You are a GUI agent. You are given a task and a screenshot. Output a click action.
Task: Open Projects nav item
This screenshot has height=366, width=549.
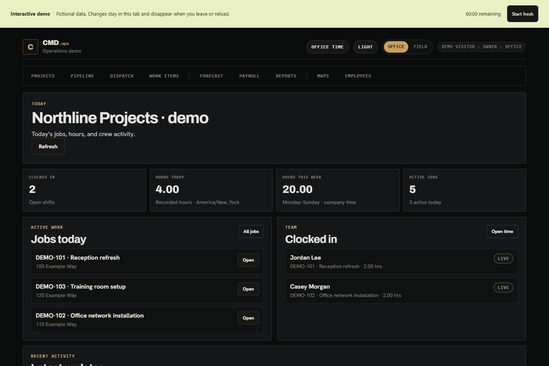43,76
